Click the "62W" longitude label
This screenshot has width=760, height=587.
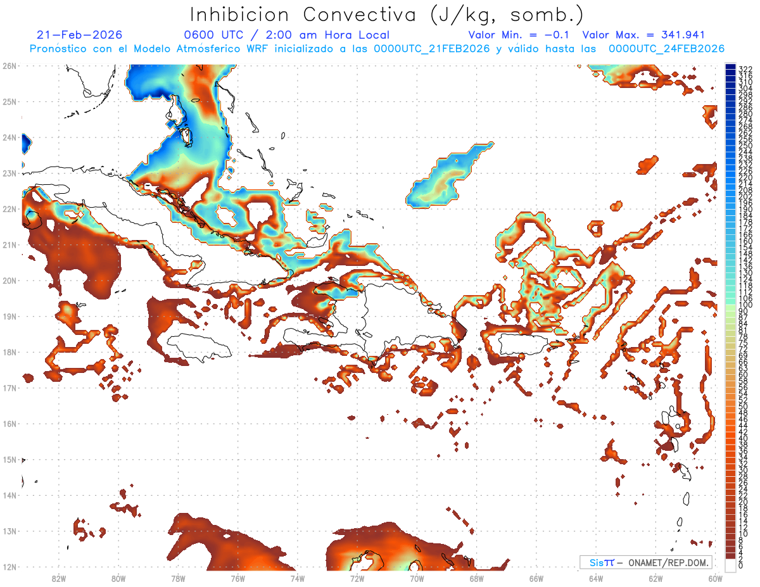pyautogui.click(x=655, y=579)
